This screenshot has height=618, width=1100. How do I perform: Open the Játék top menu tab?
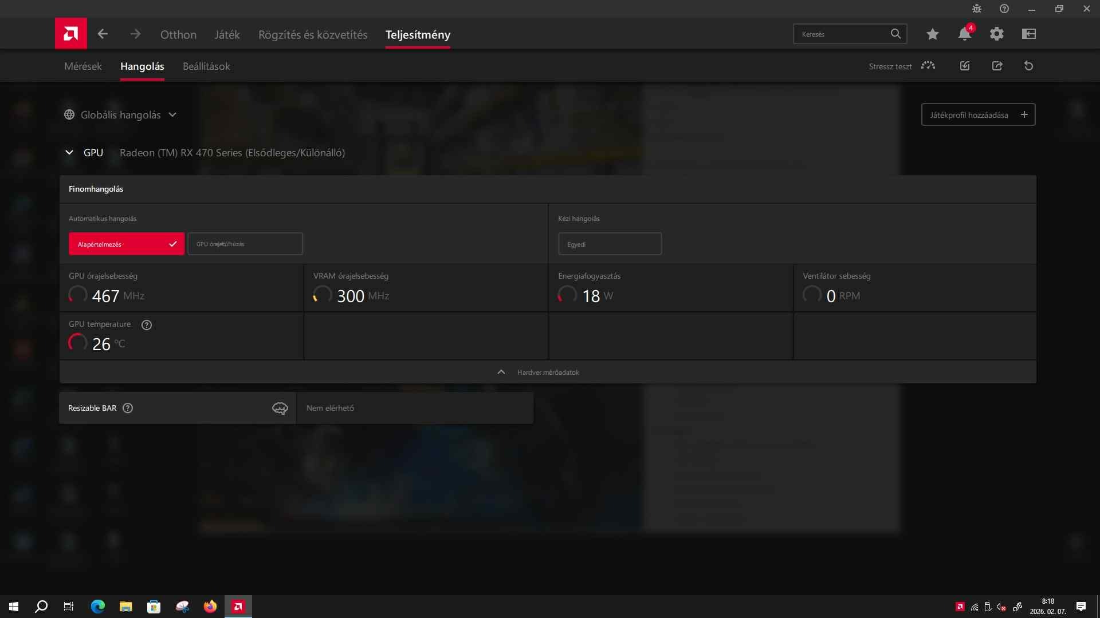pos(227,34)
